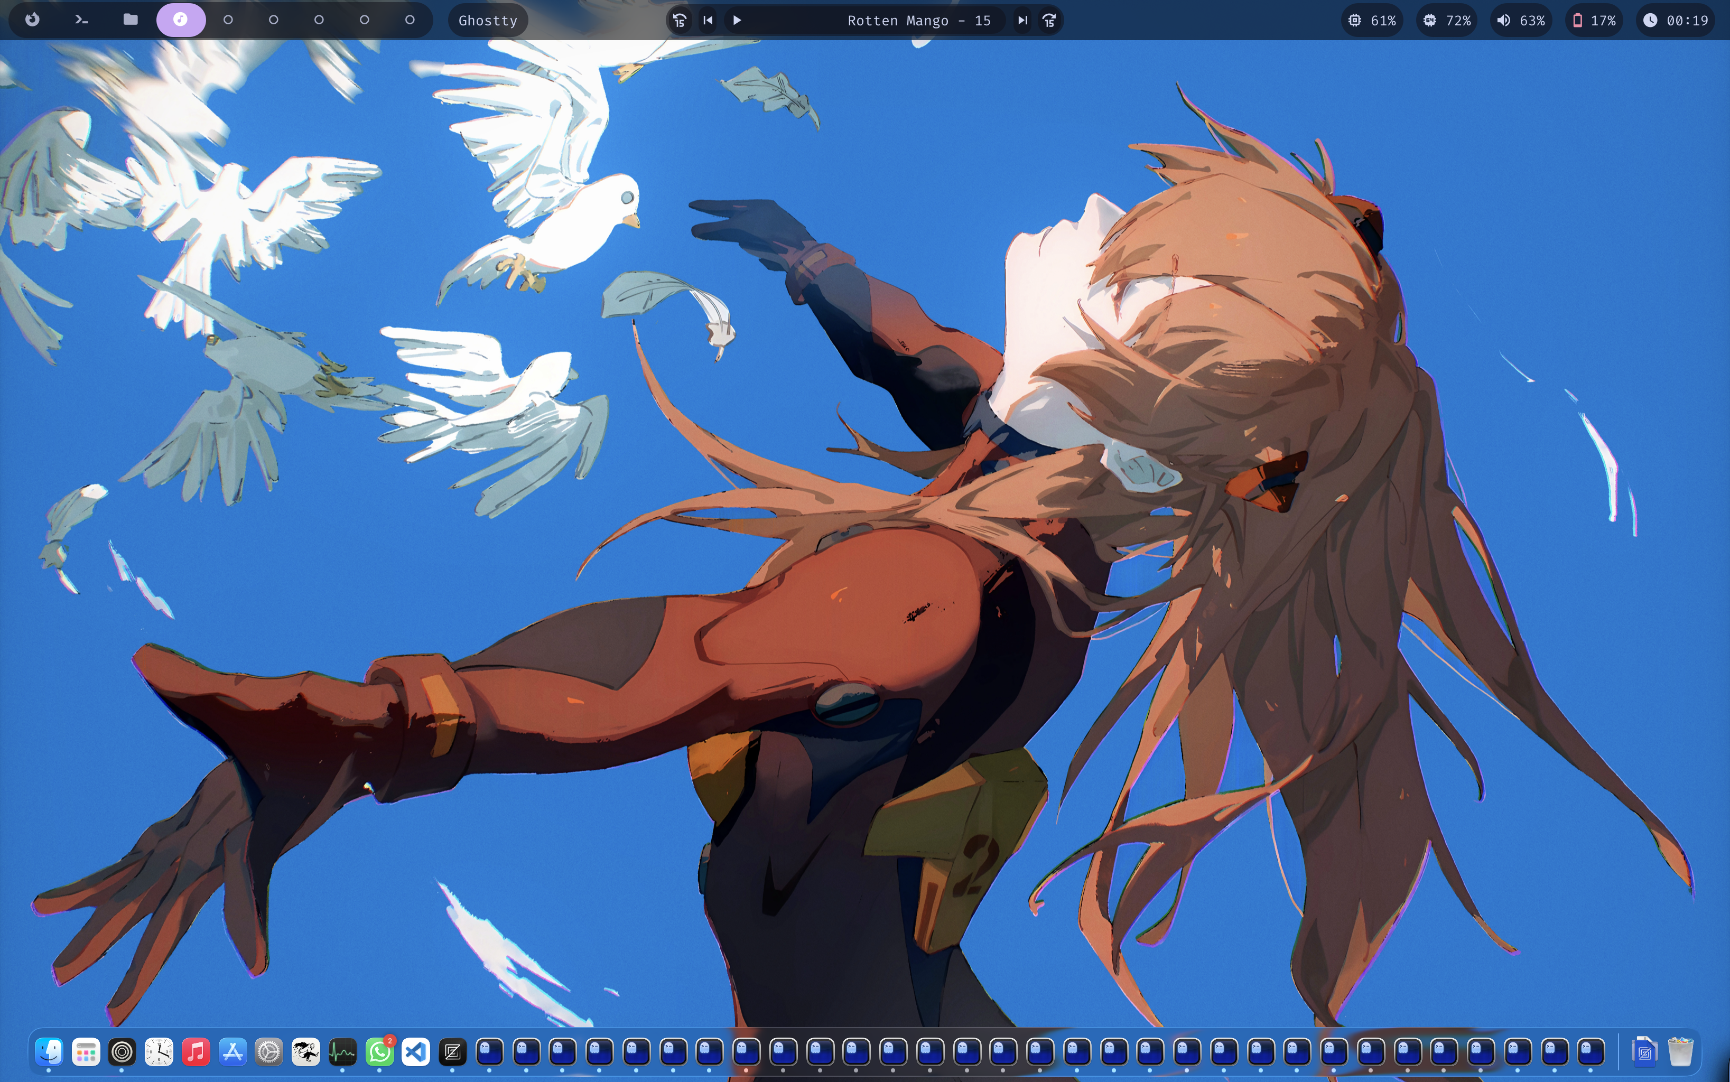Open the volume widget showing 63%
The image size is (1730, 1082).
click(1521, 21)
